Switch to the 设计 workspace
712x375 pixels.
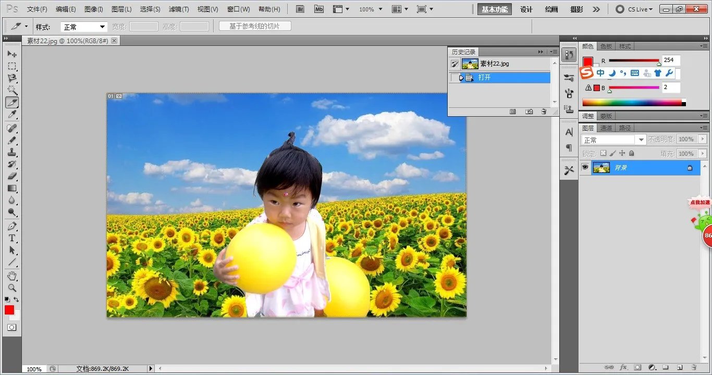[526, 9]
